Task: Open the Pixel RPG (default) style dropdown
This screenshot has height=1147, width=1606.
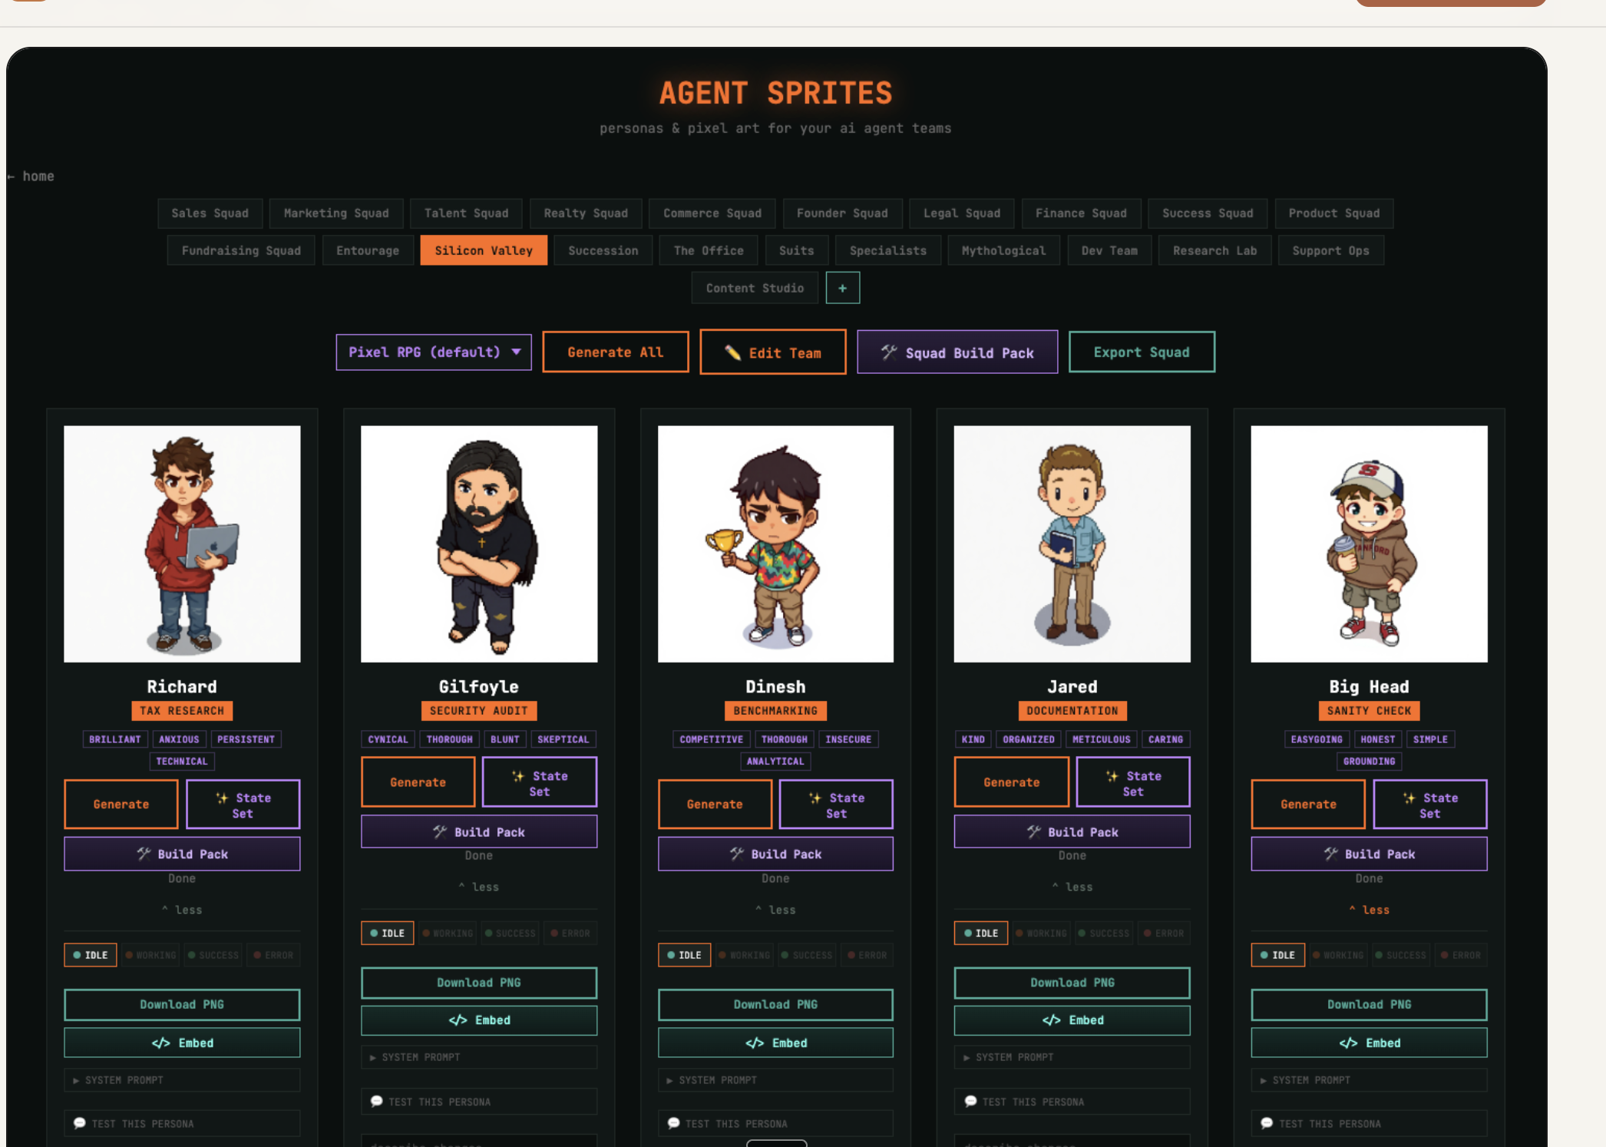Action: (434, 352)
